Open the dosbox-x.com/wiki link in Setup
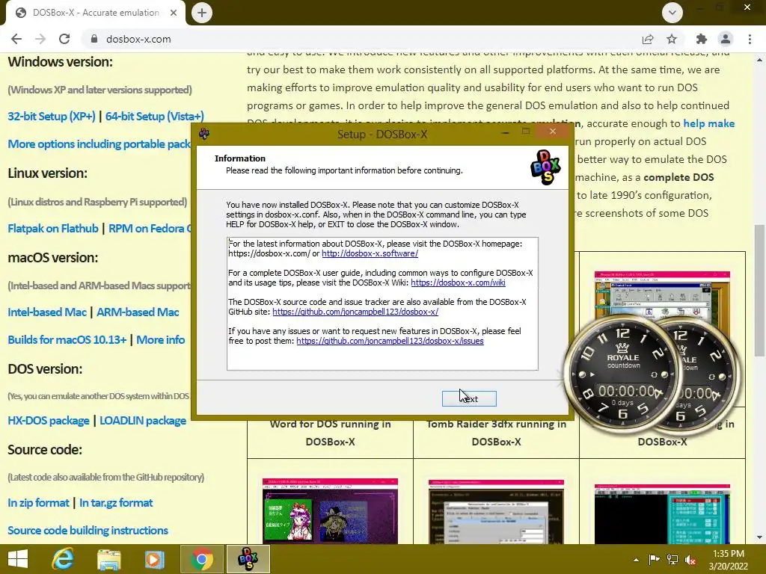 point(459,283)
